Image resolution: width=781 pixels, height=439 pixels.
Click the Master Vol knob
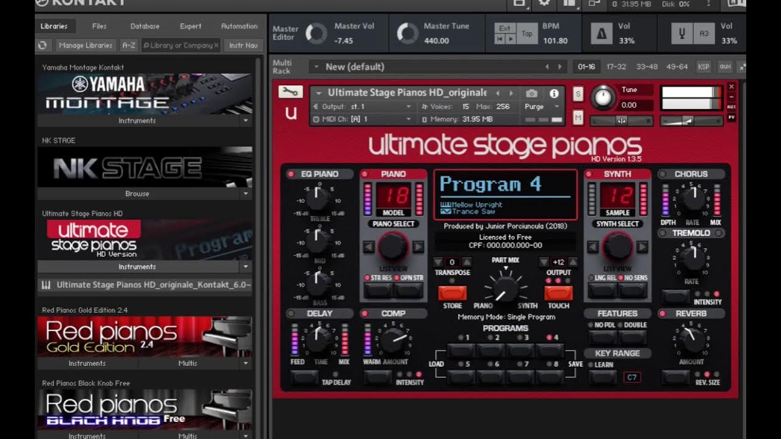click(x=316, y=34)
